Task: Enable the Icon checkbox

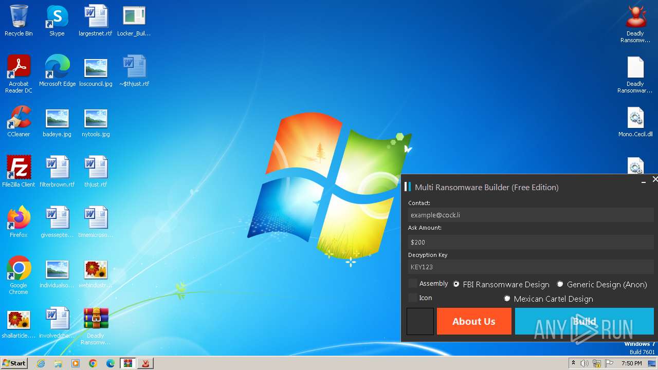Action: pyautogui.click(x=413, y=298)
